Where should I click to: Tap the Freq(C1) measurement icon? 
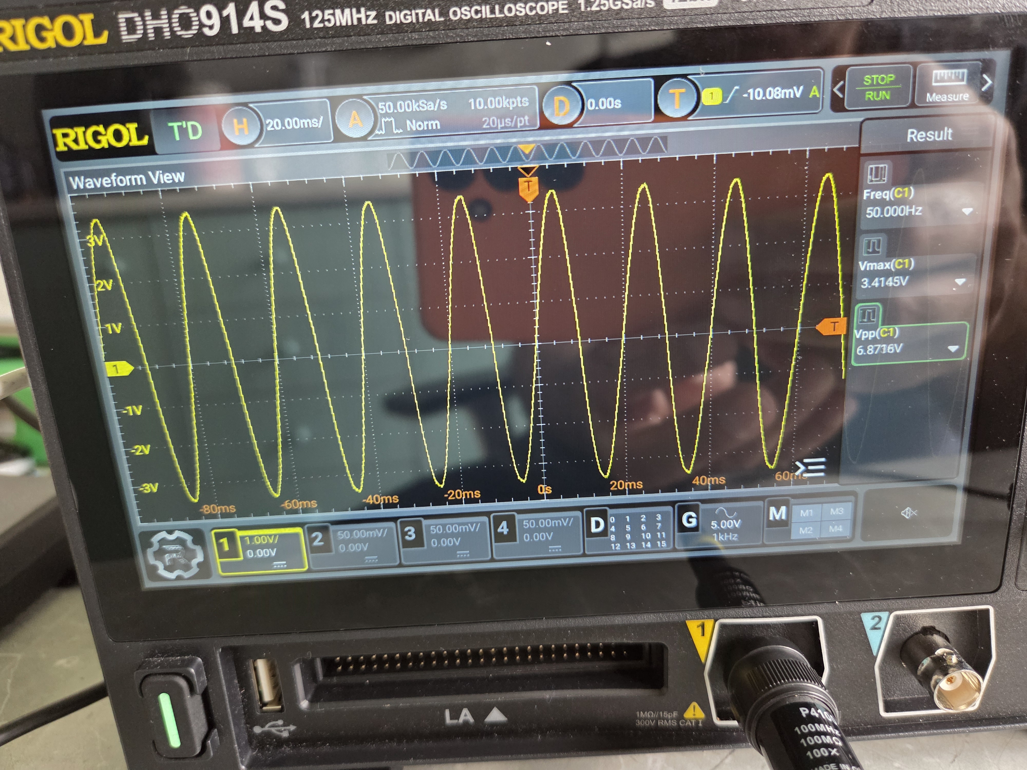878,174
